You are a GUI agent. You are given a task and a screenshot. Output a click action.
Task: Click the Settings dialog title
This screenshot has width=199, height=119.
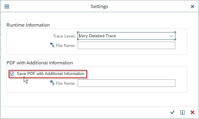point(99,6)
